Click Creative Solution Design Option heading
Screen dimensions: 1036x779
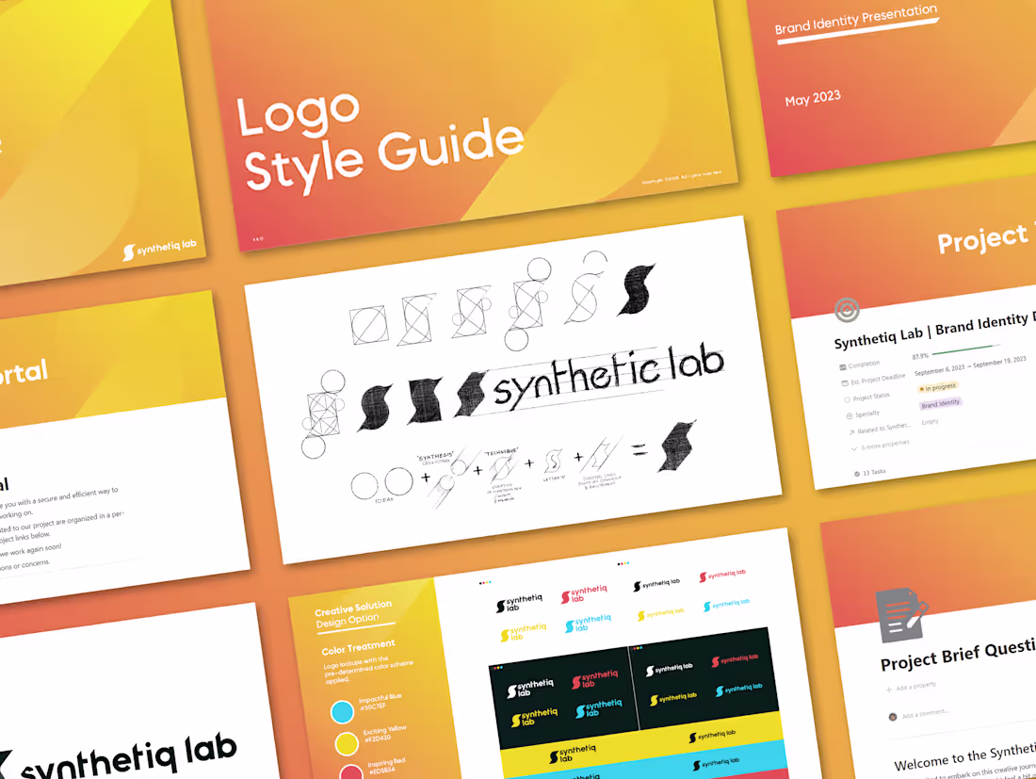click(x=353, y=614)
